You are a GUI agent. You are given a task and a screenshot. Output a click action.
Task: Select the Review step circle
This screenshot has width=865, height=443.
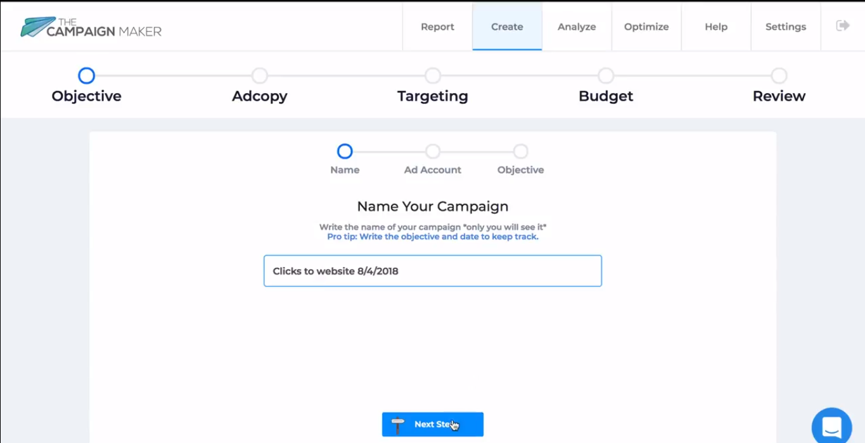[779, 75]
